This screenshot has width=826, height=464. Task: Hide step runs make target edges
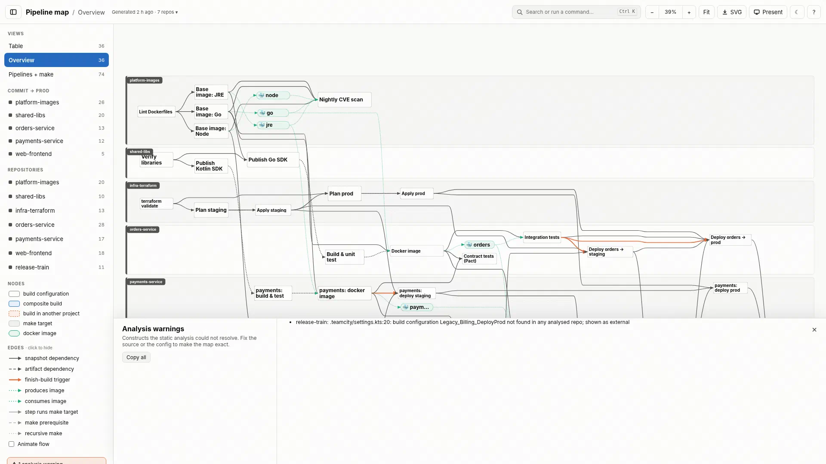tap(43, 412)
